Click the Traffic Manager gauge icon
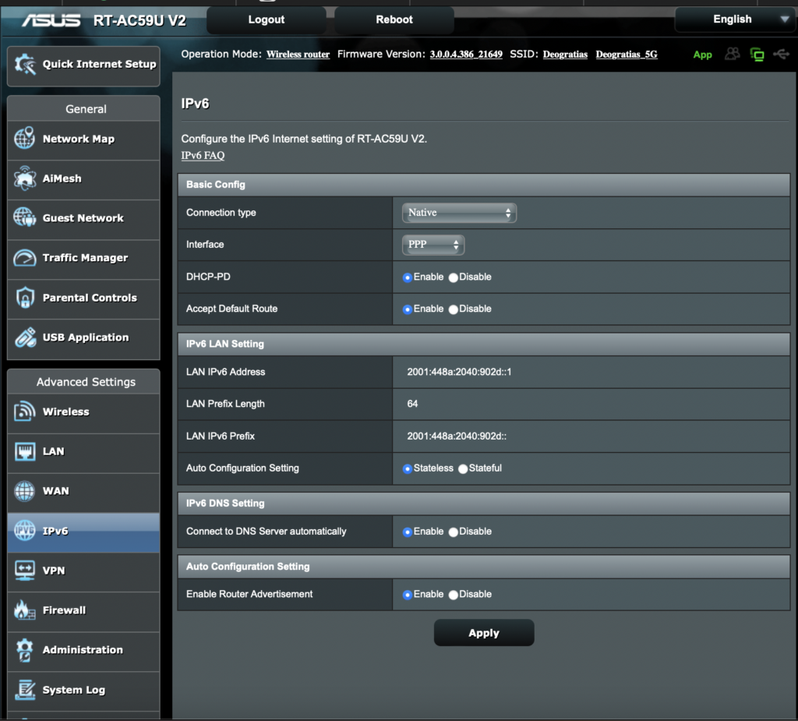This screenshot has width=798, height=721. (25, 258)
